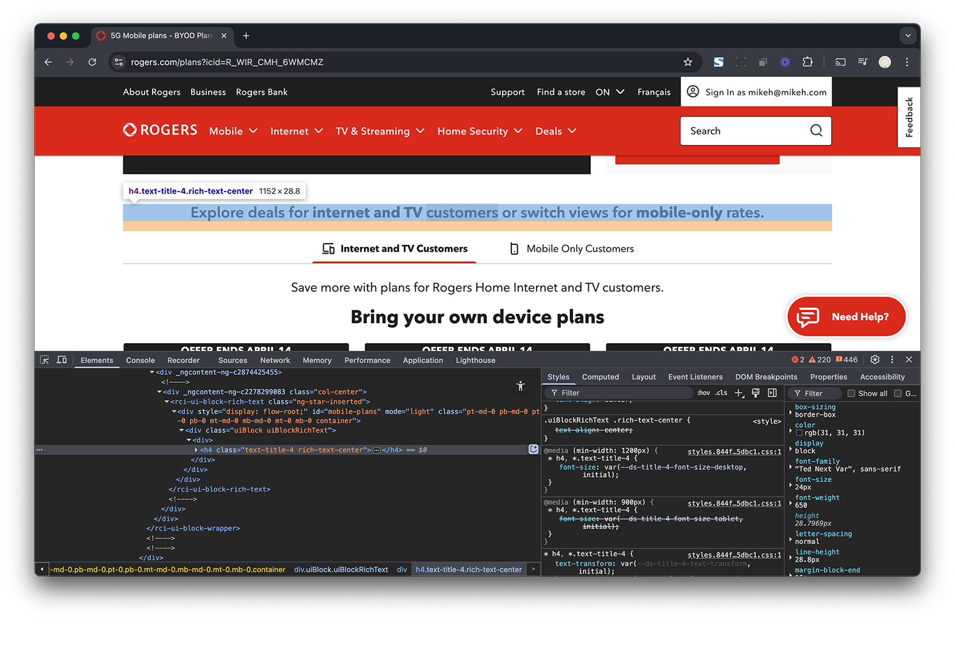Screen dimensions: 955x657
Task: Collapse the div class col-center node
Action: tap(160, 392)
